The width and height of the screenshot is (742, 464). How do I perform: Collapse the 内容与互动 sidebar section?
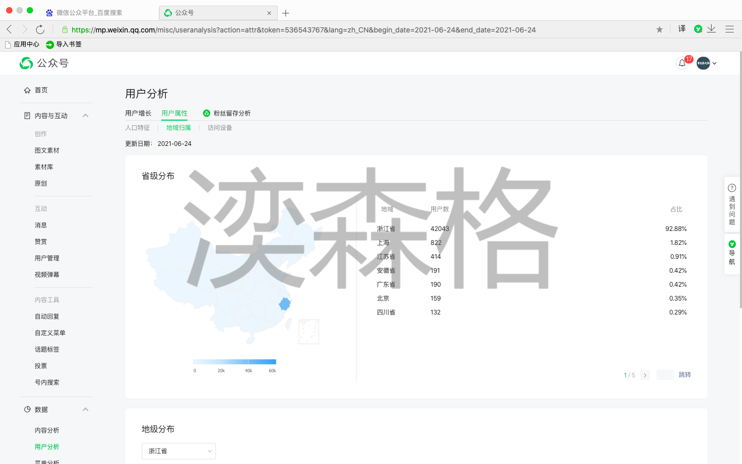pyautogui.click(x=86, y=115)
